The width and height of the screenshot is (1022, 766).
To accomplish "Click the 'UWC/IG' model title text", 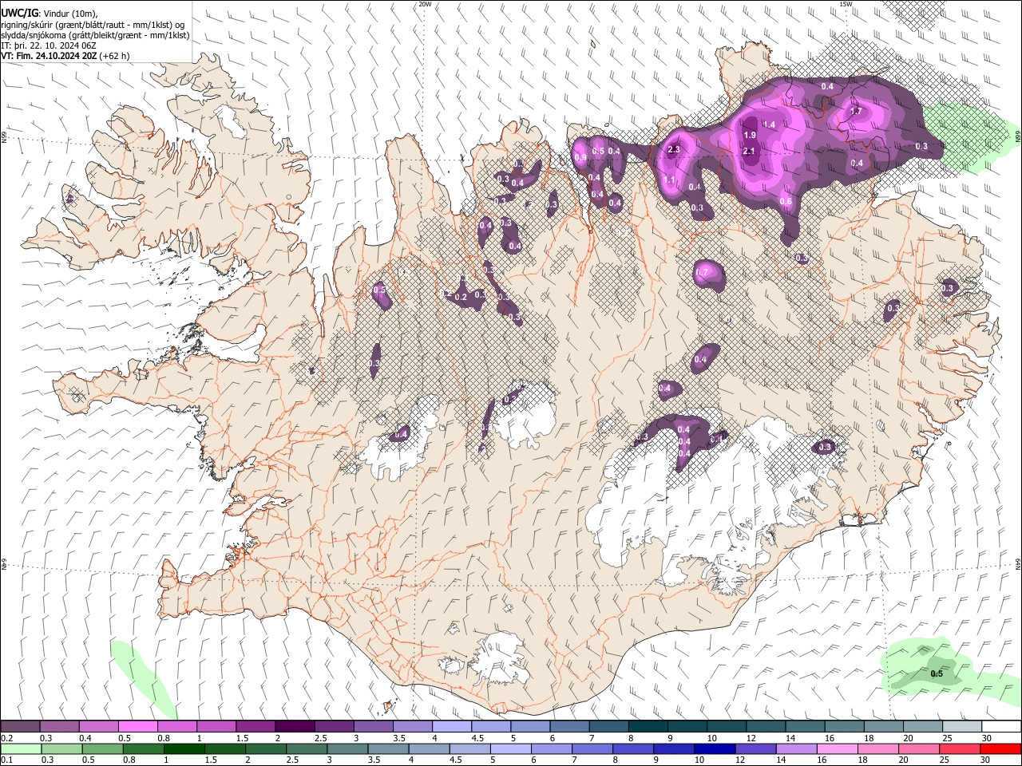I will click(x=20, y=14).
